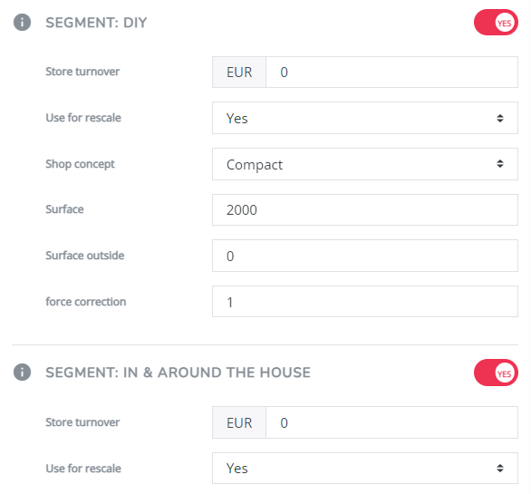
Task: Click info icon for In & Around the House
Action: 22,372
